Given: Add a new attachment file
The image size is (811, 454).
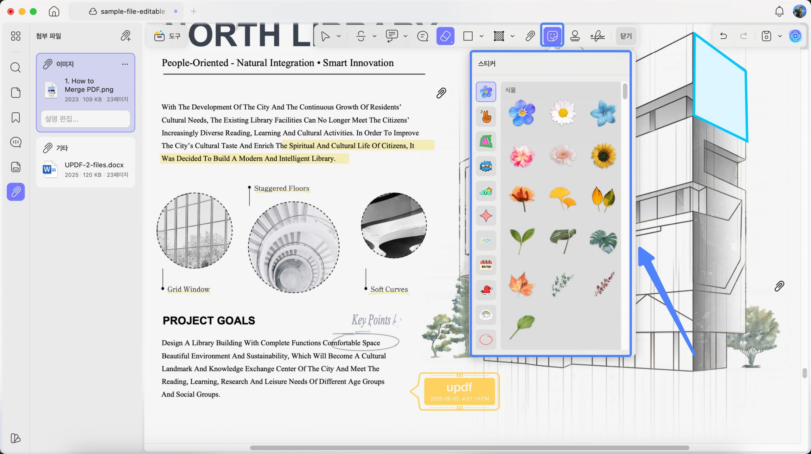Looking at the screenshot, I should [x=126, y=36].
